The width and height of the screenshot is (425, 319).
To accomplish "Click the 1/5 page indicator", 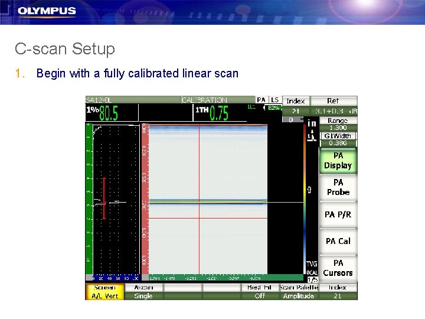I will 312,279.
